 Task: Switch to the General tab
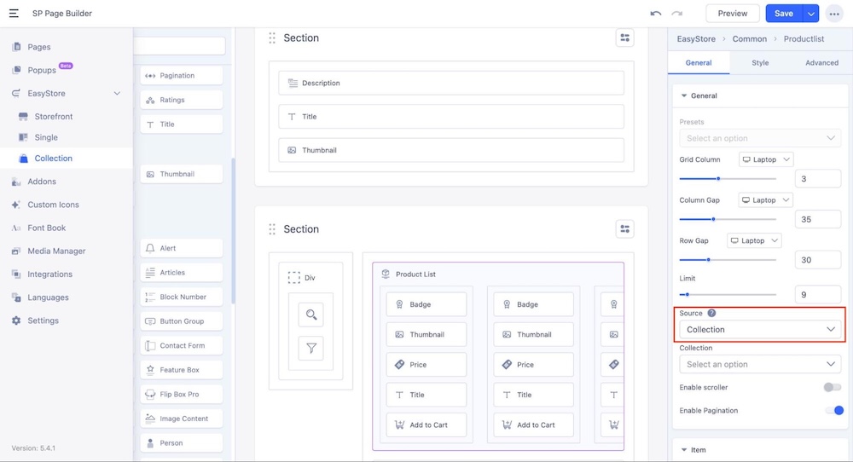699,63
